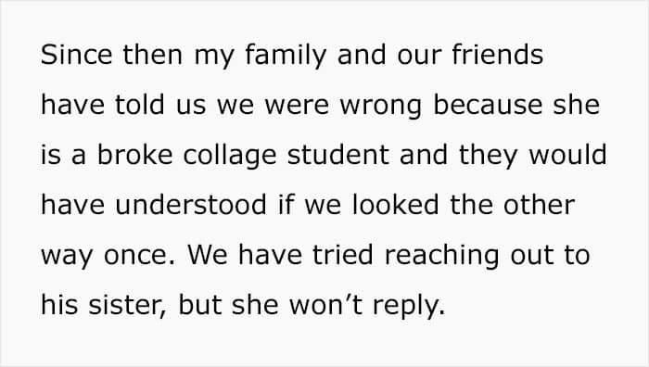The image size is (649, 367).
Task: Click the word "won’t" in last line
Action: (x=325, y=305)
